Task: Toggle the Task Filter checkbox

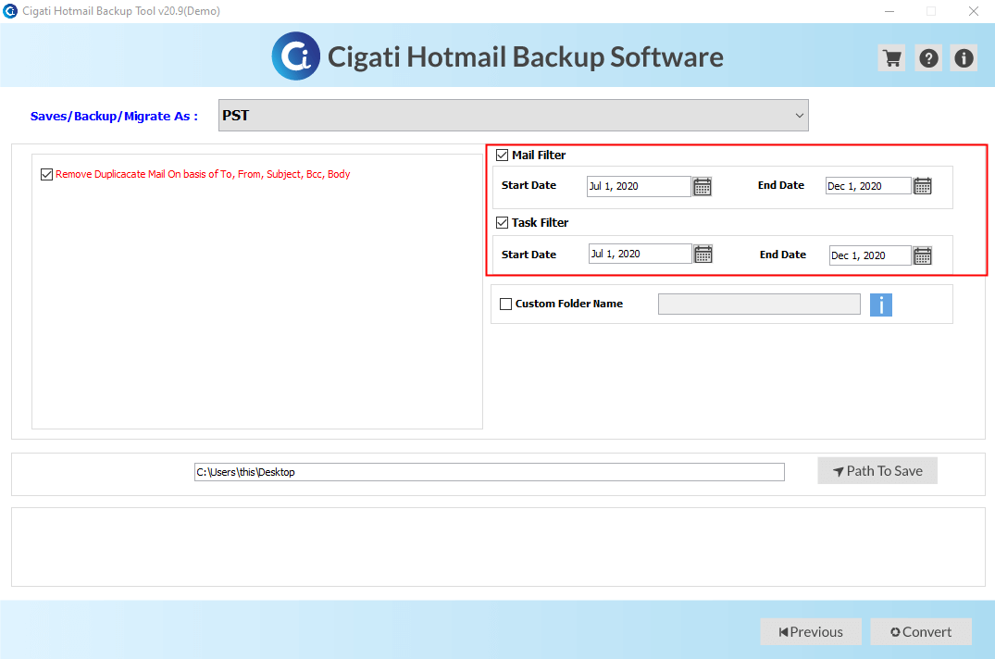Action: (x=502, y=223)
